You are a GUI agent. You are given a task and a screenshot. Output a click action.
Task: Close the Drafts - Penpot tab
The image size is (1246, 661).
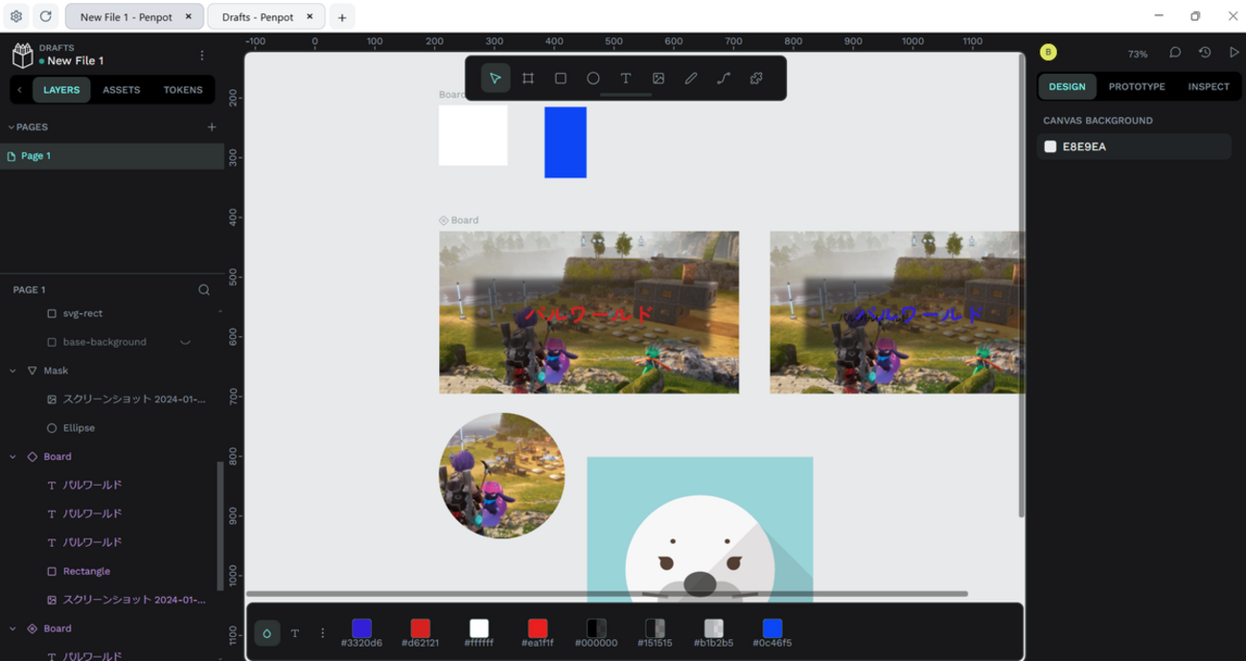[x=310, y=16]
